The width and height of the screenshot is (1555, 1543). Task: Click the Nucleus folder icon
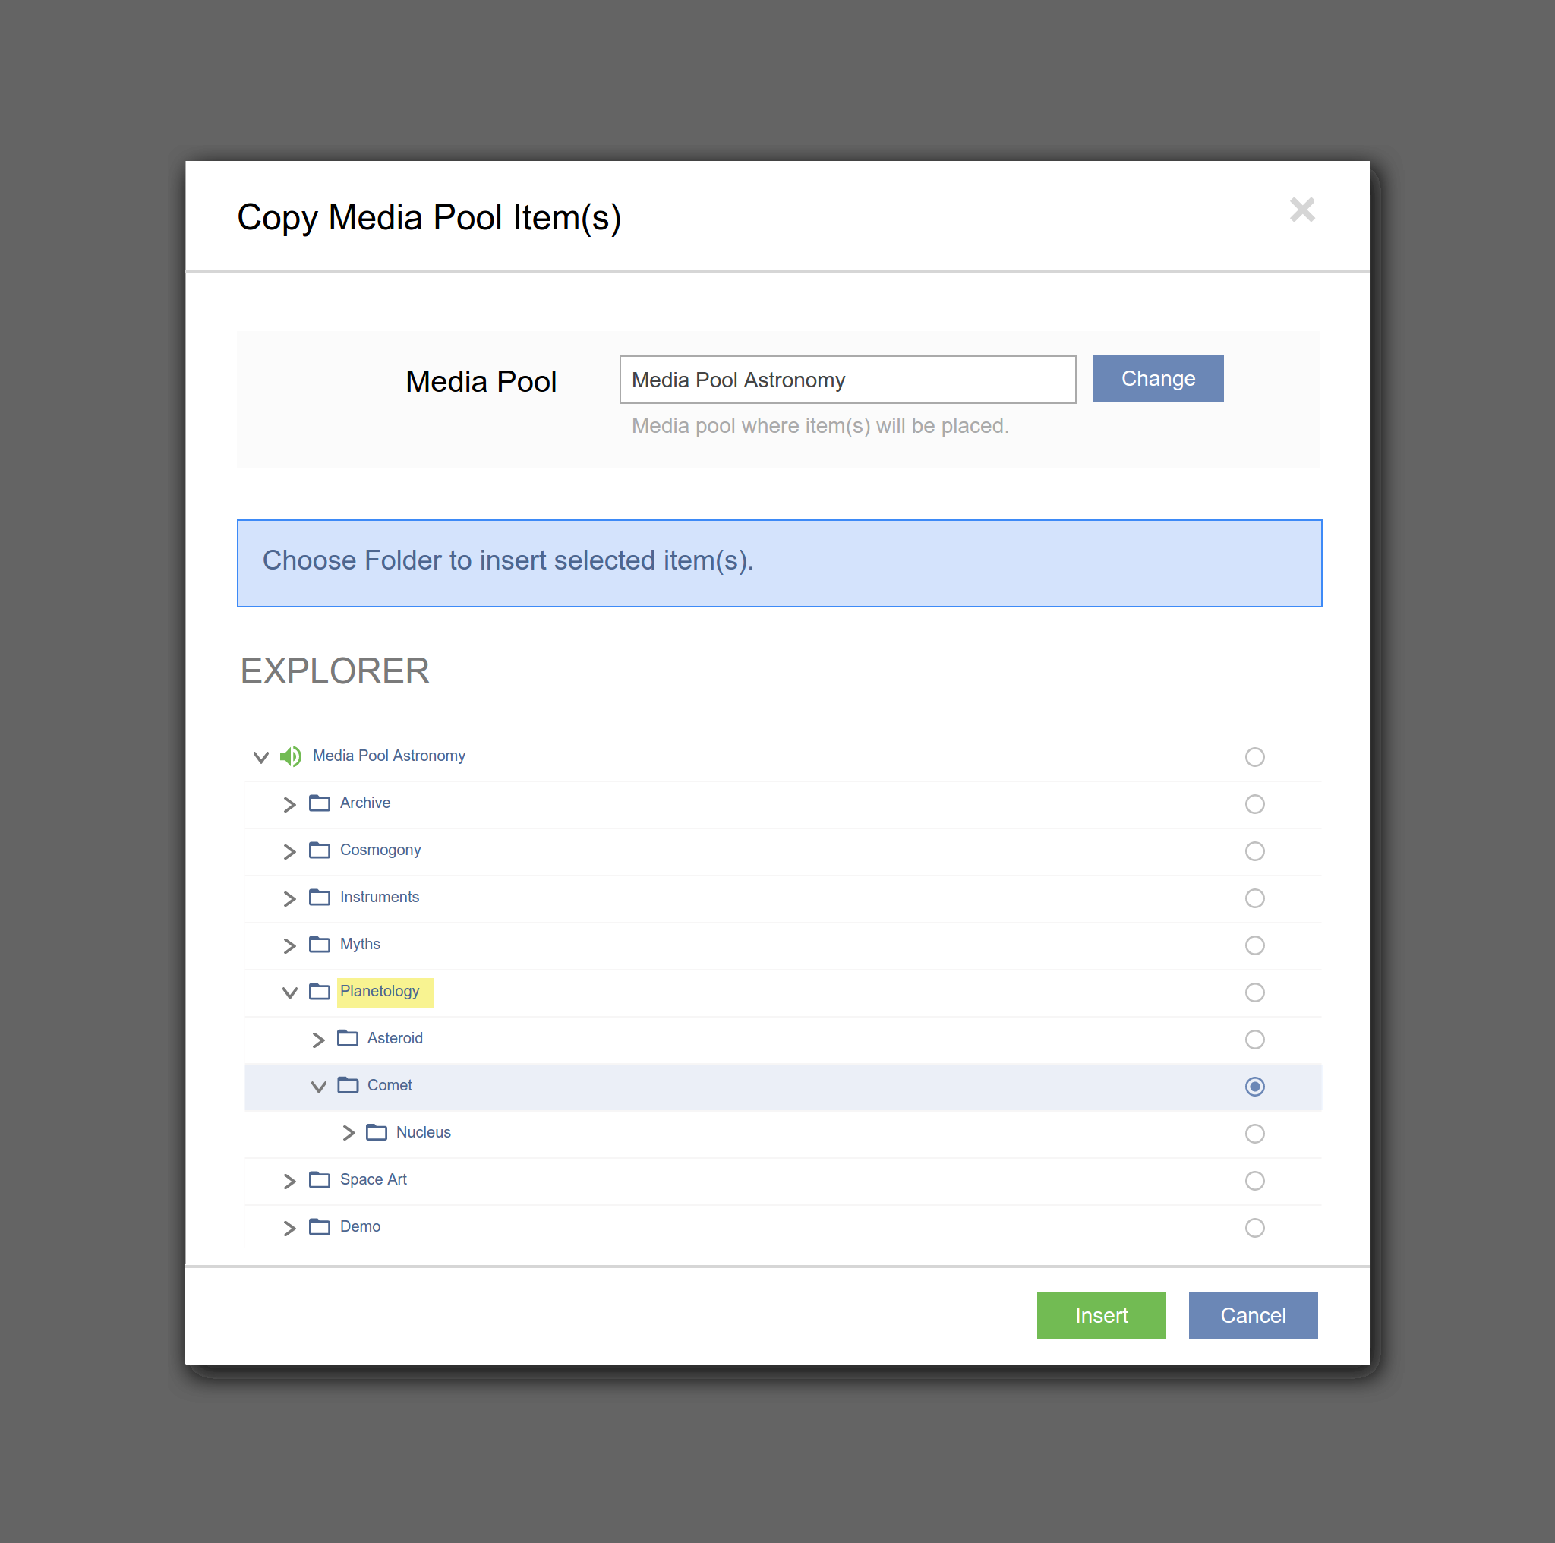click(376, 1132)
